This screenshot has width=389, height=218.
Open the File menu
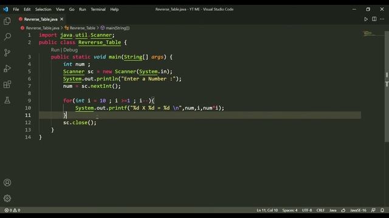(x=16, y=10)
